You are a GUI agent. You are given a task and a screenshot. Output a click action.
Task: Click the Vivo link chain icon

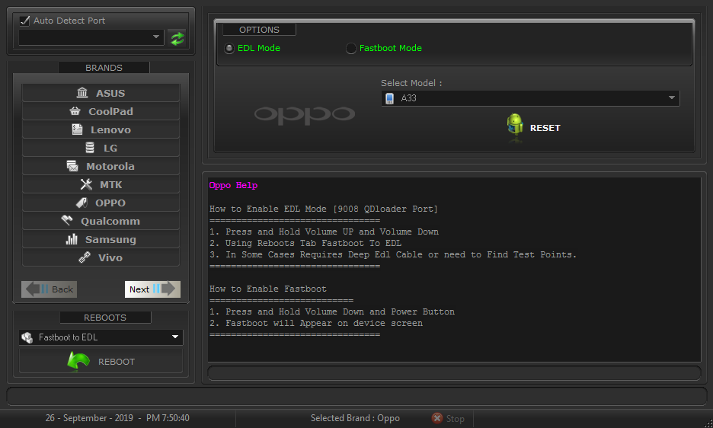(85, 257)
